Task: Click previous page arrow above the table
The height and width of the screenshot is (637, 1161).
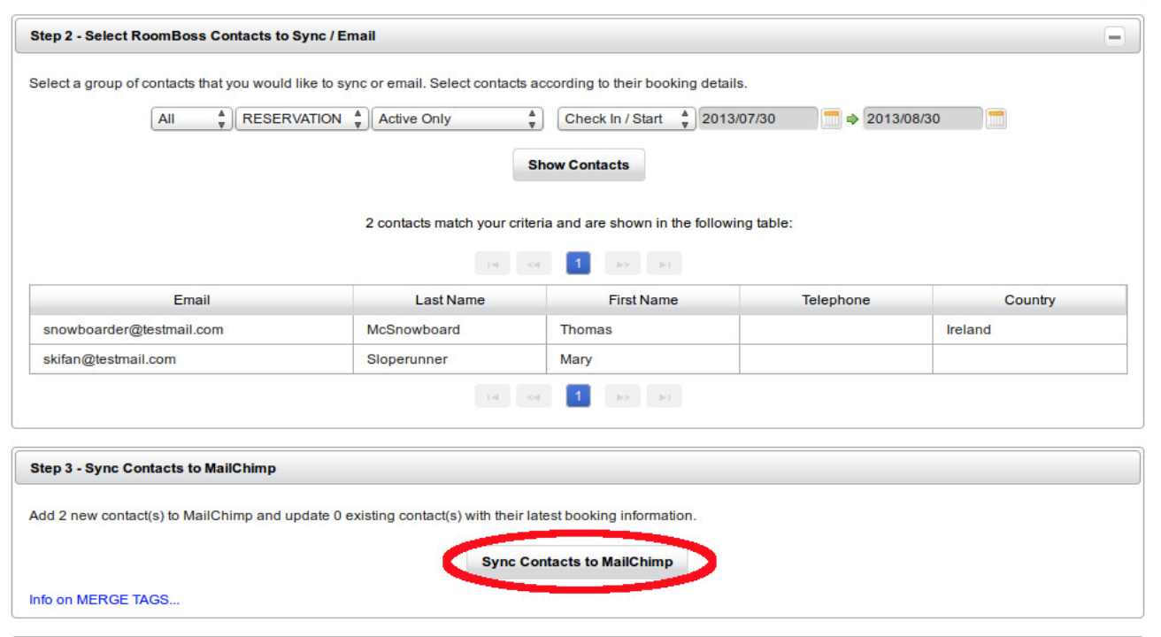Action: click(534, 264)
